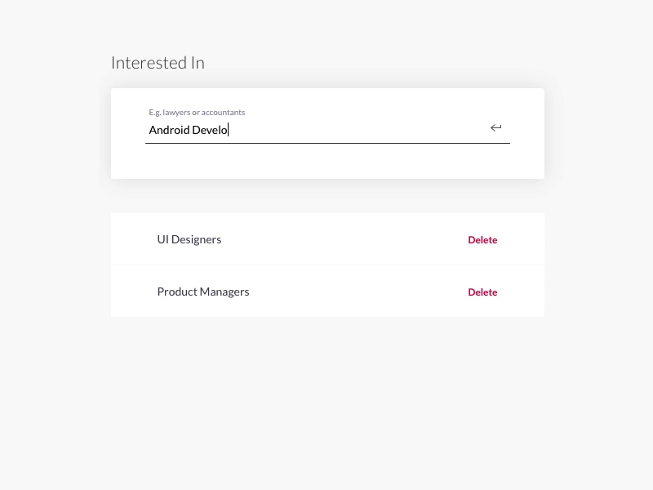Click the input field's underline
653x490 pixels.
(x=326, y=143)
